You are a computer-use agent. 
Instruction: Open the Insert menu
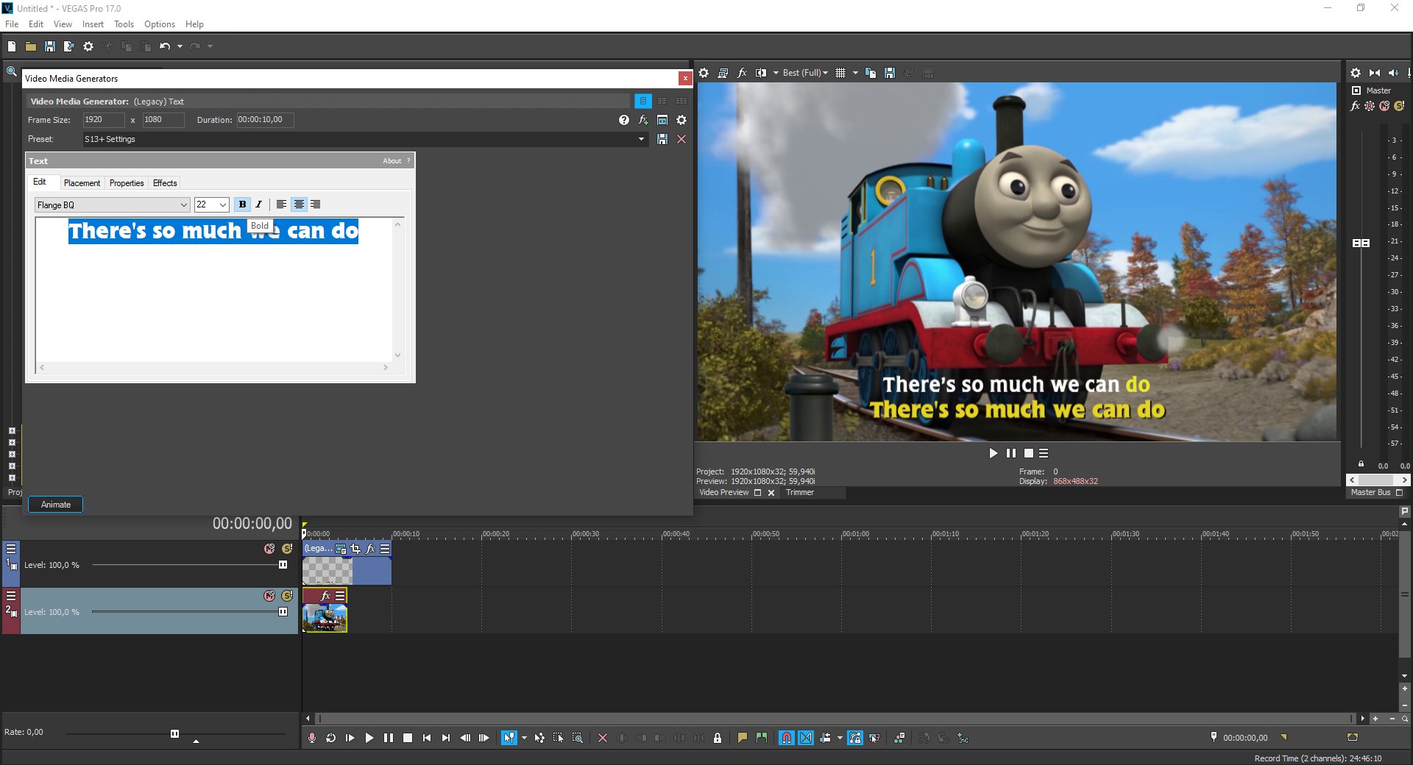(x=93, y=24)
